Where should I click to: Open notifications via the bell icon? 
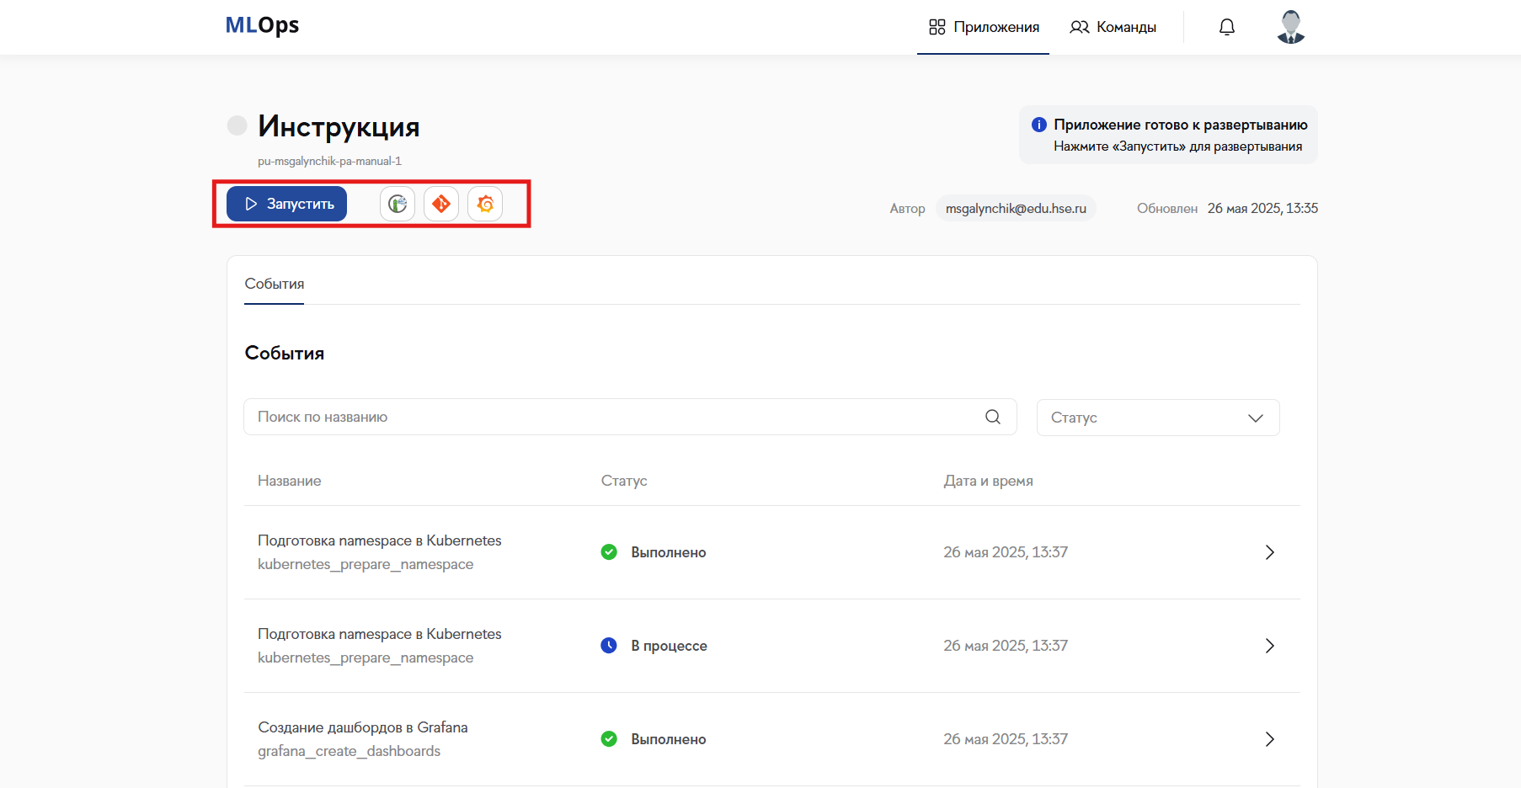click(1227, 27)
